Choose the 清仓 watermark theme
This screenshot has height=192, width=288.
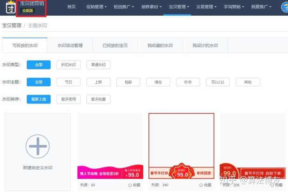(x=158, y=82)
